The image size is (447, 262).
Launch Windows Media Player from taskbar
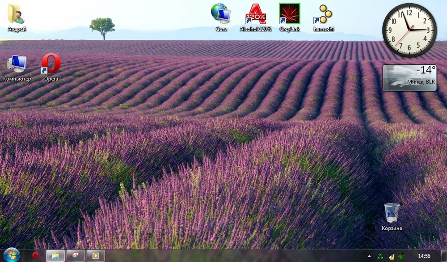point(95,256)
